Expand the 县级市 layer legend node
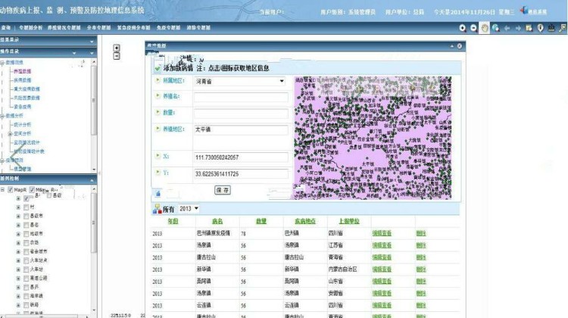Viewport: 568px width, 318px height. (18, 217)
